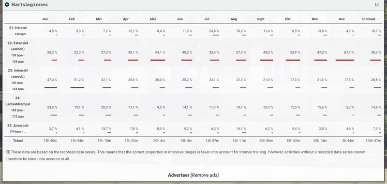
Task: Click the 67,7 % value for Z2 in Dec
Action: (x=349, y=53)
